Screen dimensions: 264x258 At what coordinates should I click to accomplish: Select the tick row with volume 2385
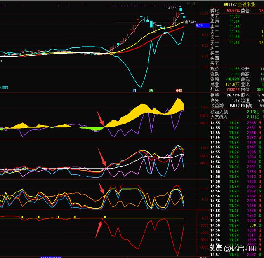[x=237, y=123]
